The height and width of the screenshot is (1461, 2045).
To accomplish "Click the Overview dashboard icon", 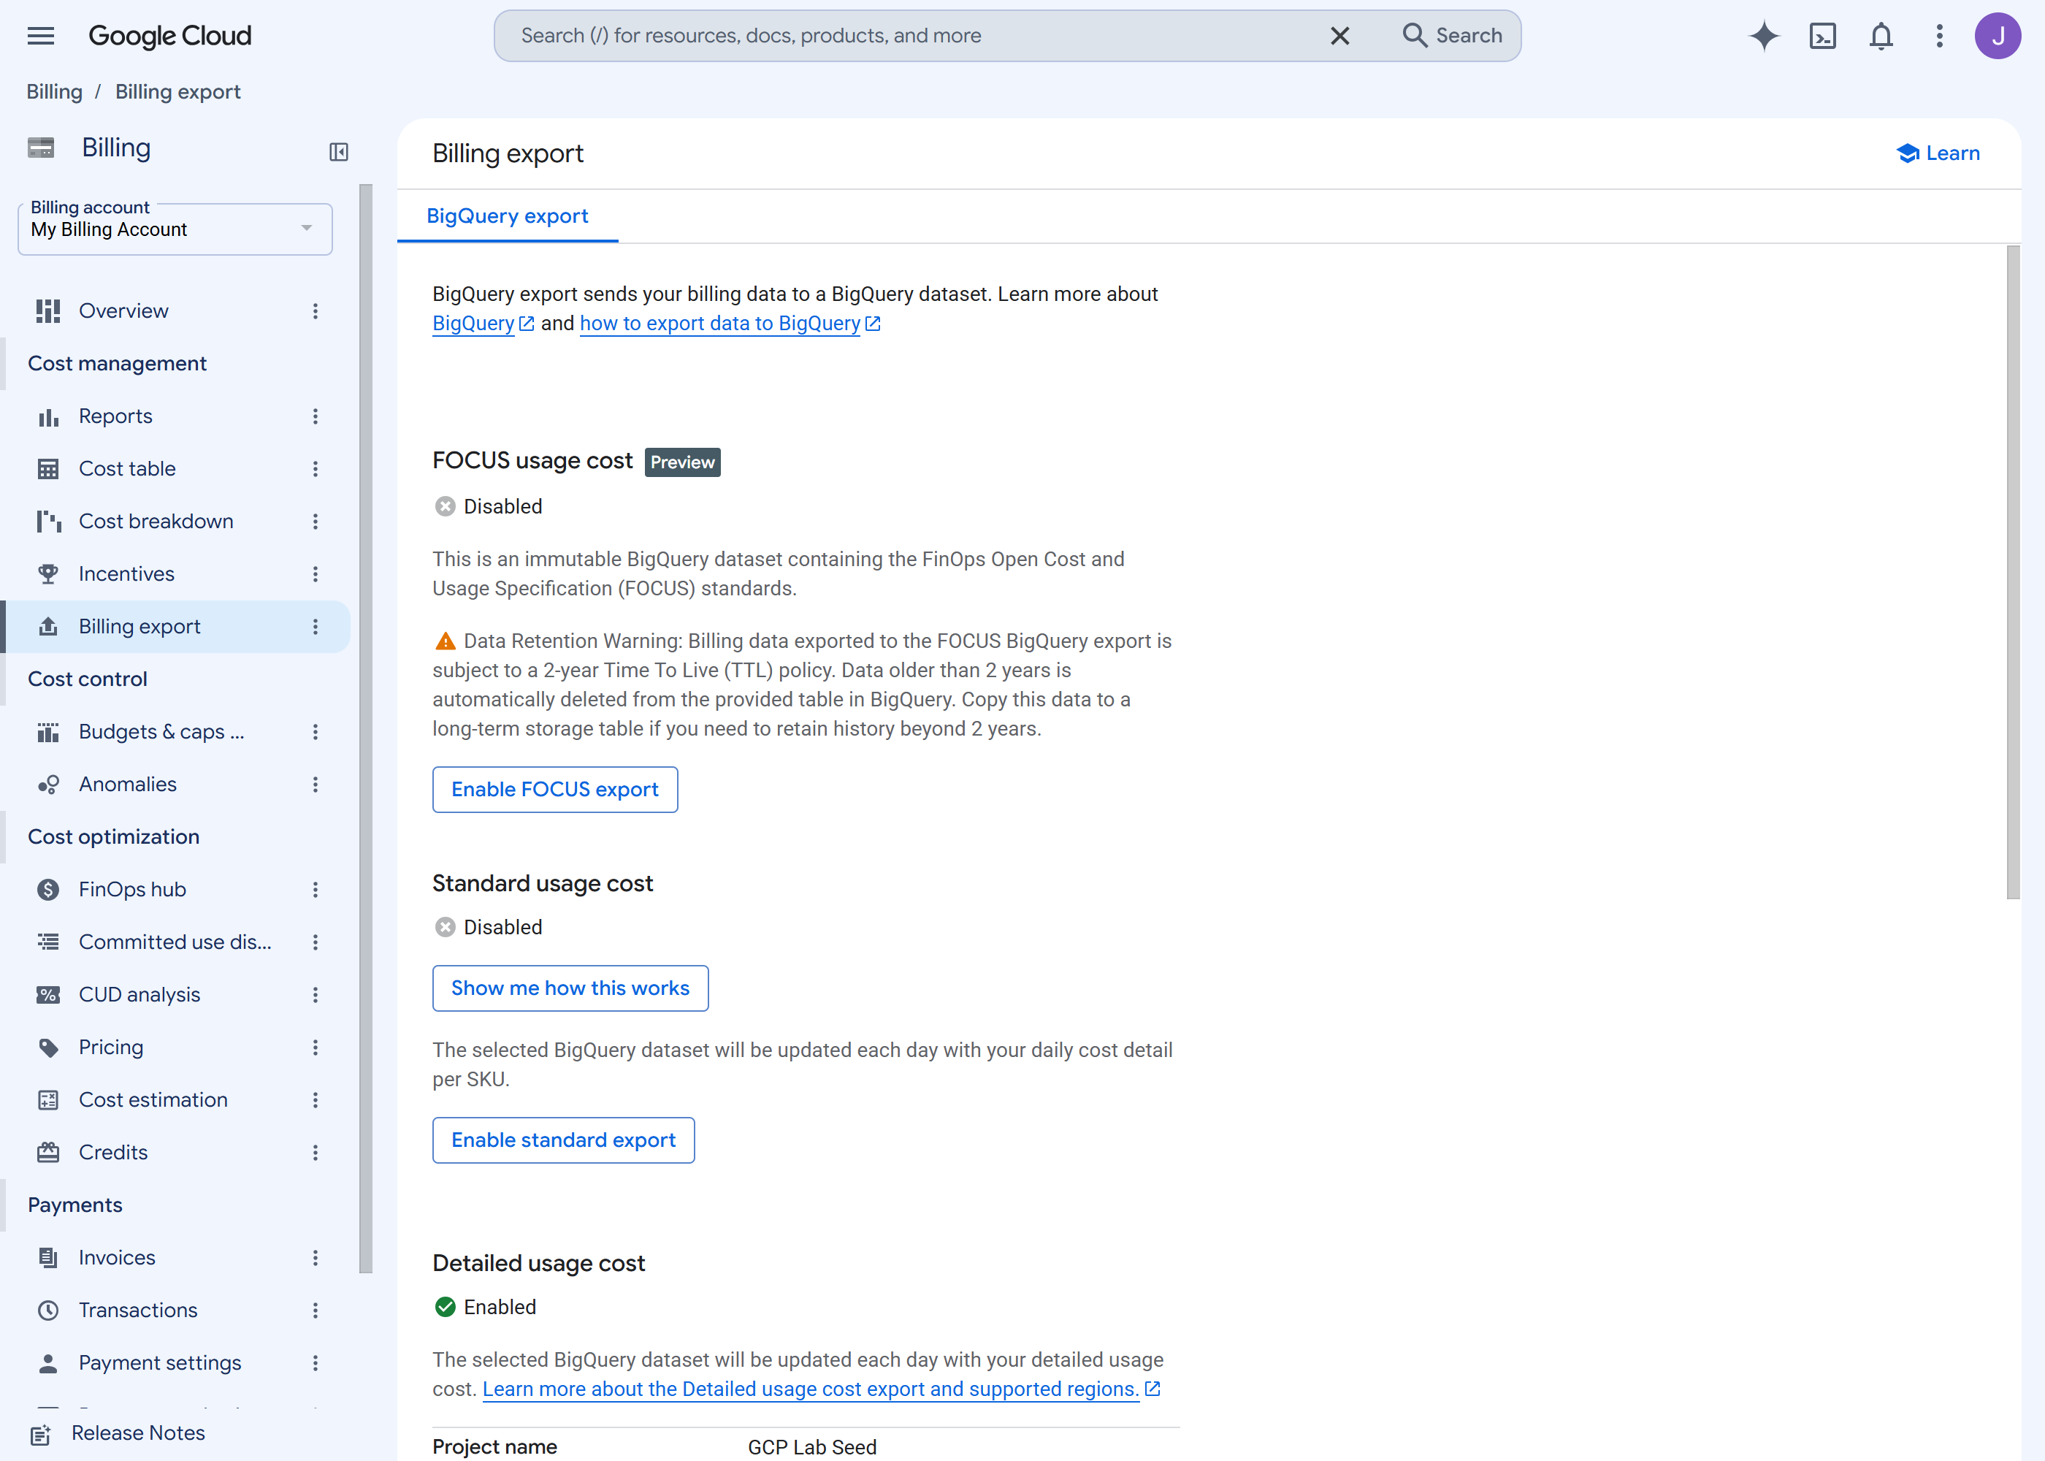I will pos(47,311).
